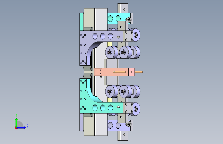223x144 pixels.
Task: Pick the top-right roller beside upper bracket
Action: (136, 35)
